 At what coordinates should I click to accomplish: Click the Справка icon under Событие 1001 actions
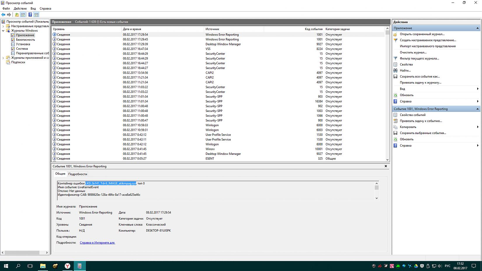tap(395, 145)
